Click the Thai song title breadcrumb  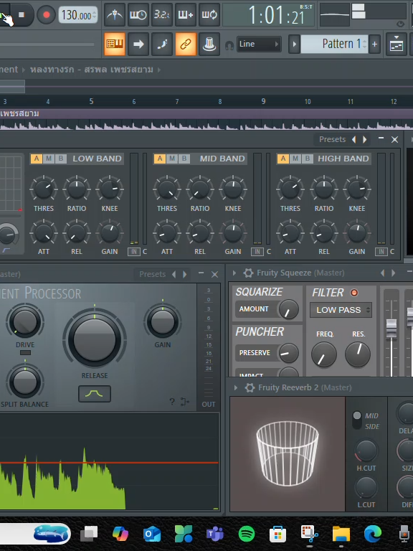[x=91, y=70]
